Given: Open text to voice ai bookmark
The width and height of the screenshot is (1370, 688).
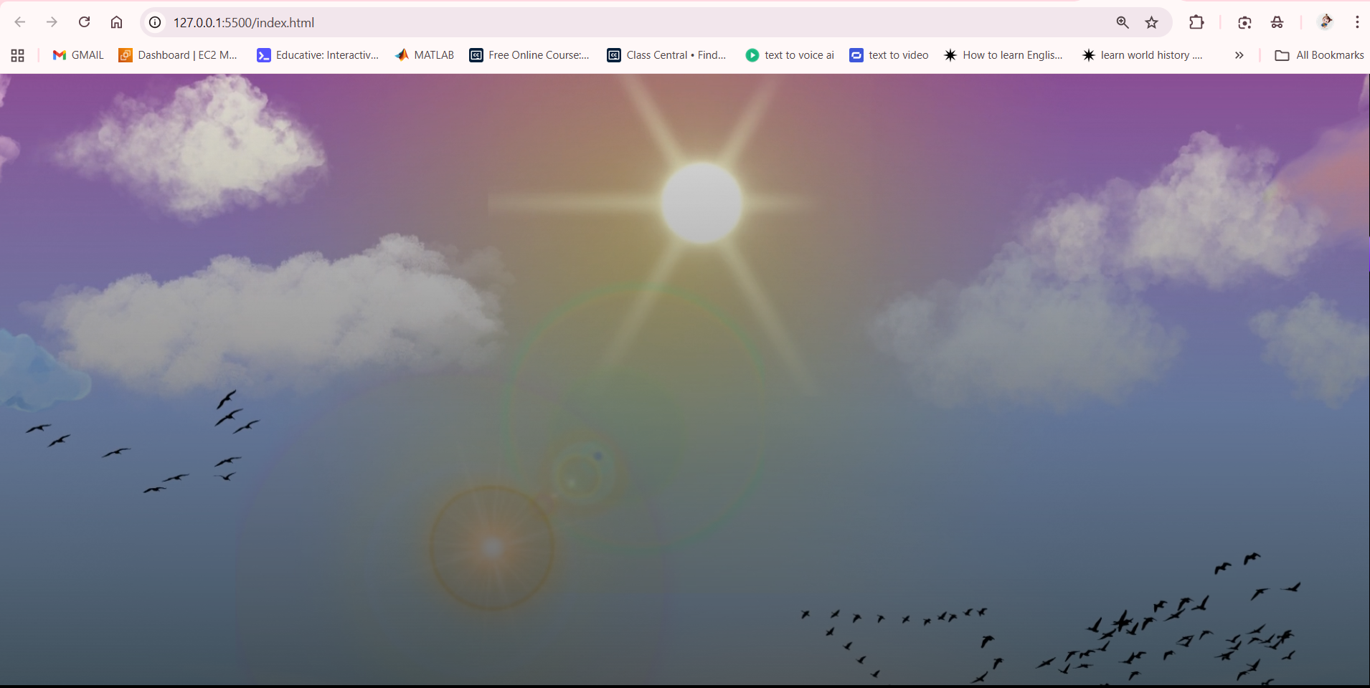Looking at the screenshot, I should click(790, 55).
